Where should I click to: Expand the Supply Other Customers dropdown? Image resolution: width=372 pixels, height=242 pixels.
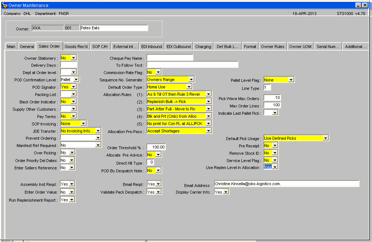[x=73, y=109]
